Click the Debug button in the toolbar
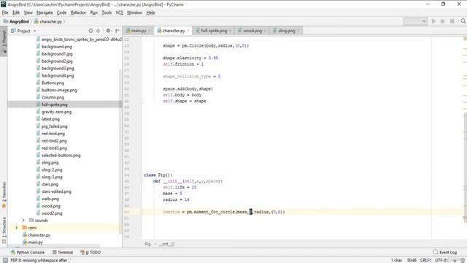Screen dimensions: 467x263 tap(443, 21)
